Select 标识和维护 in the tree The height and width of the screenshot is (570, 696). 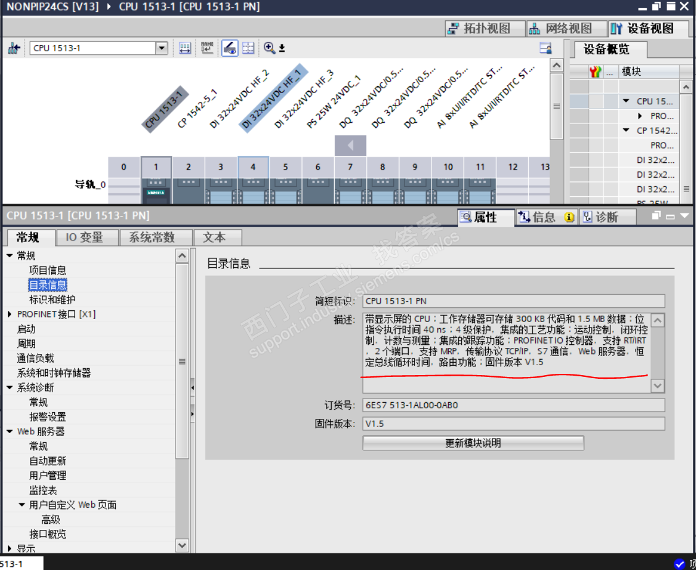[52, 299]
